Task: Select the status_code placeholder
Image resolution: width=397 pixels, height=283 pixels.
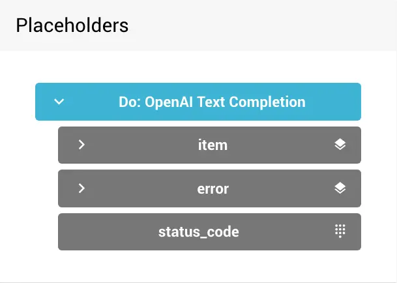Action: 198,231
